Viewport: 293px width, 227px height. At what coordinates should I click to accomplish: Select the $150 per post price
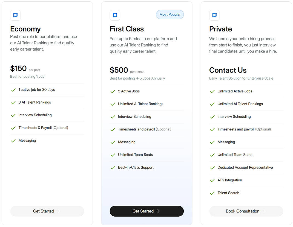click(18, 68)
